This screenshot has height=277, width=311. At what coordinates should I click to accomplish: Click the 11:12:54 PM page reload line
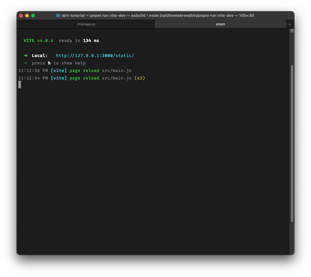tap(82, 78)
